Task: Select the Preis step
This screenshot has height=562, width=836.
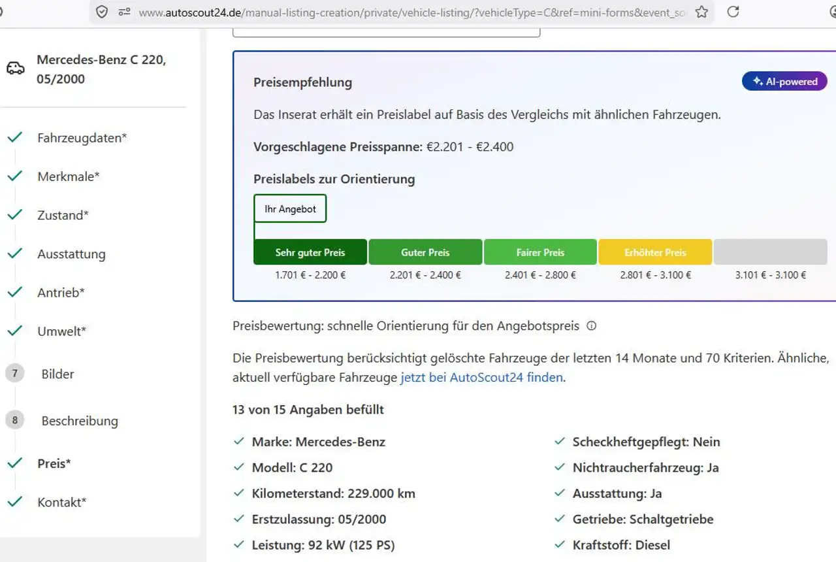Action: (x=54, y=463)
